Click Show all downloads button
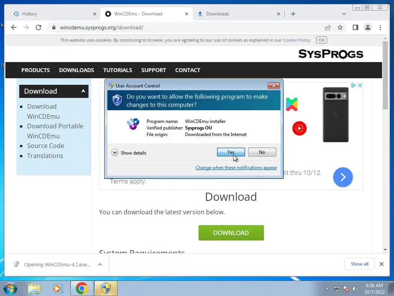Image resolution: width=394 pixels, height=296 pixels. [x=360, y=264]
